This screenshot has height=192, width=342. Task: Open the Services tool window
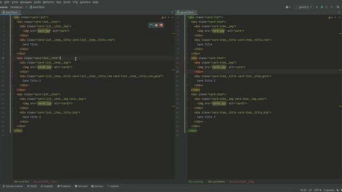click(x=97, y=186)
